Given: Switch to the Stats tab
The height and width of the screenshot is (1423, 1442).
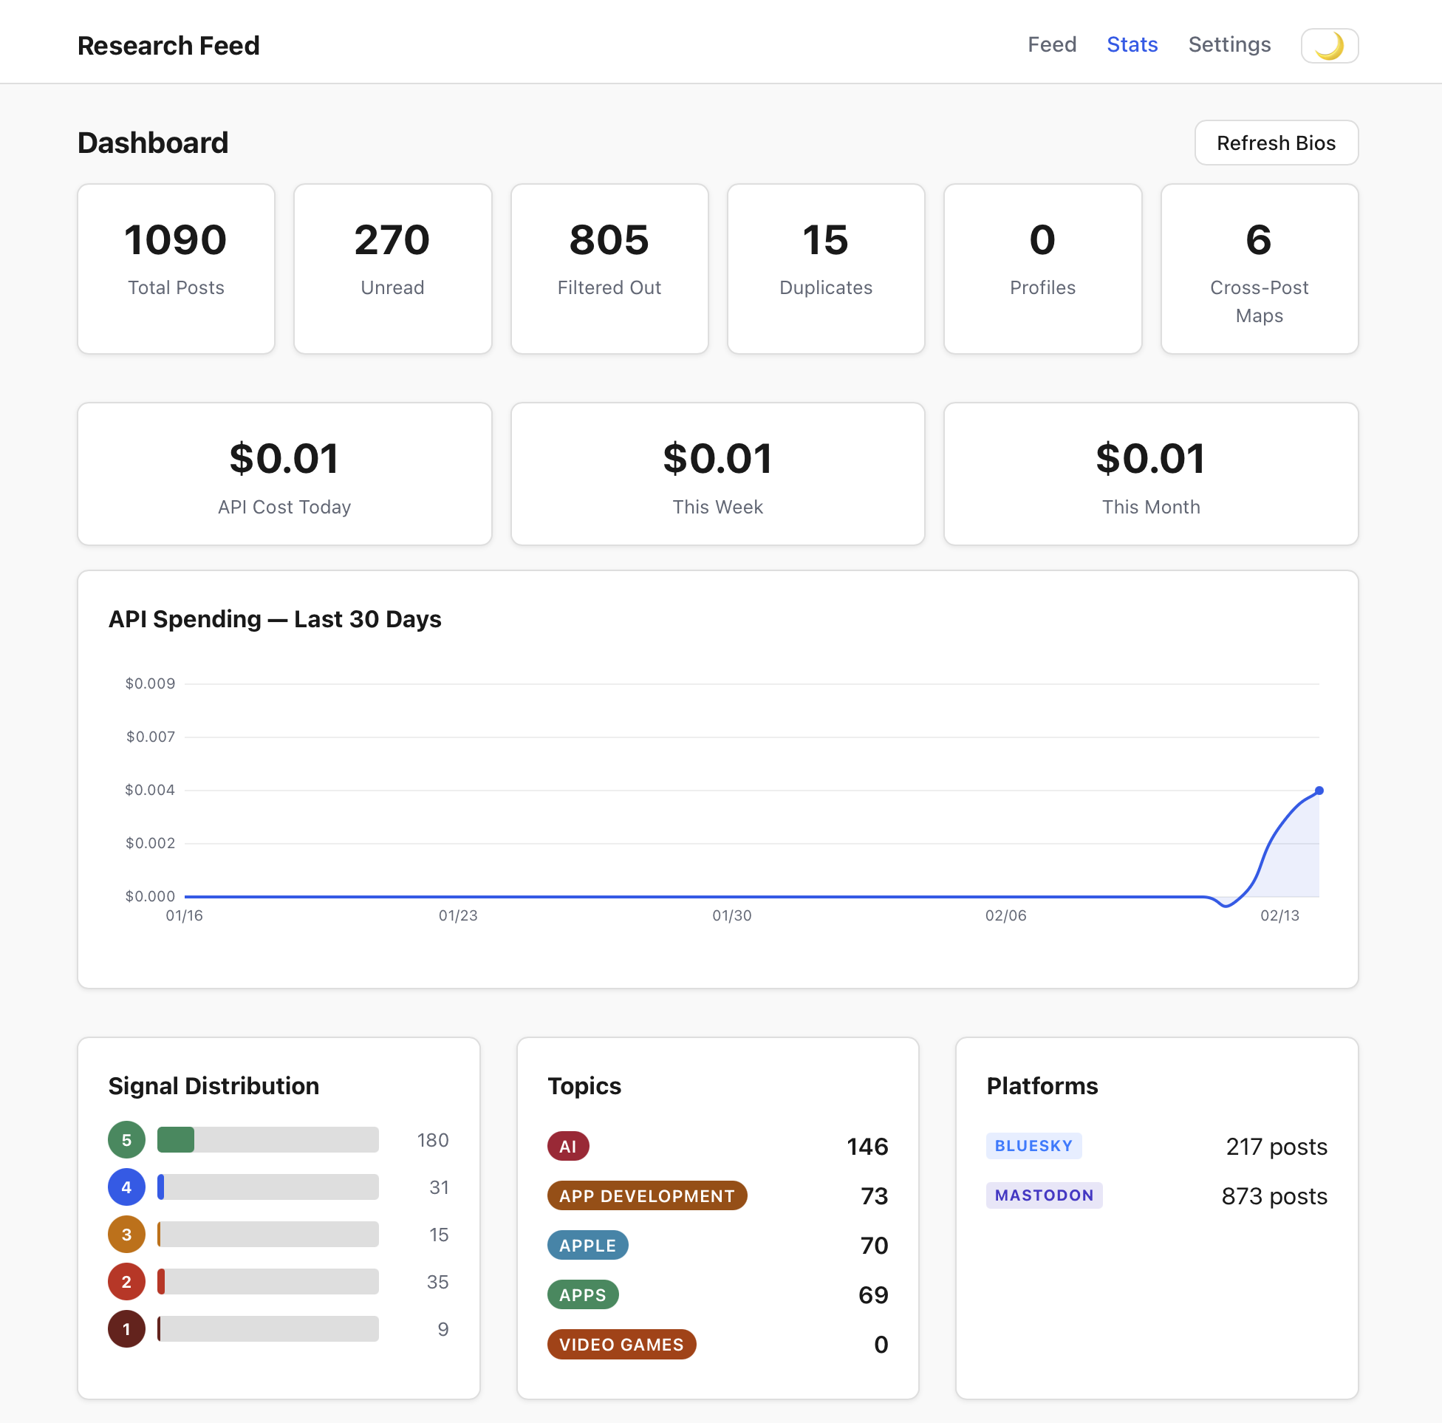Looking at the screenshot, I should click(1132, 45).
